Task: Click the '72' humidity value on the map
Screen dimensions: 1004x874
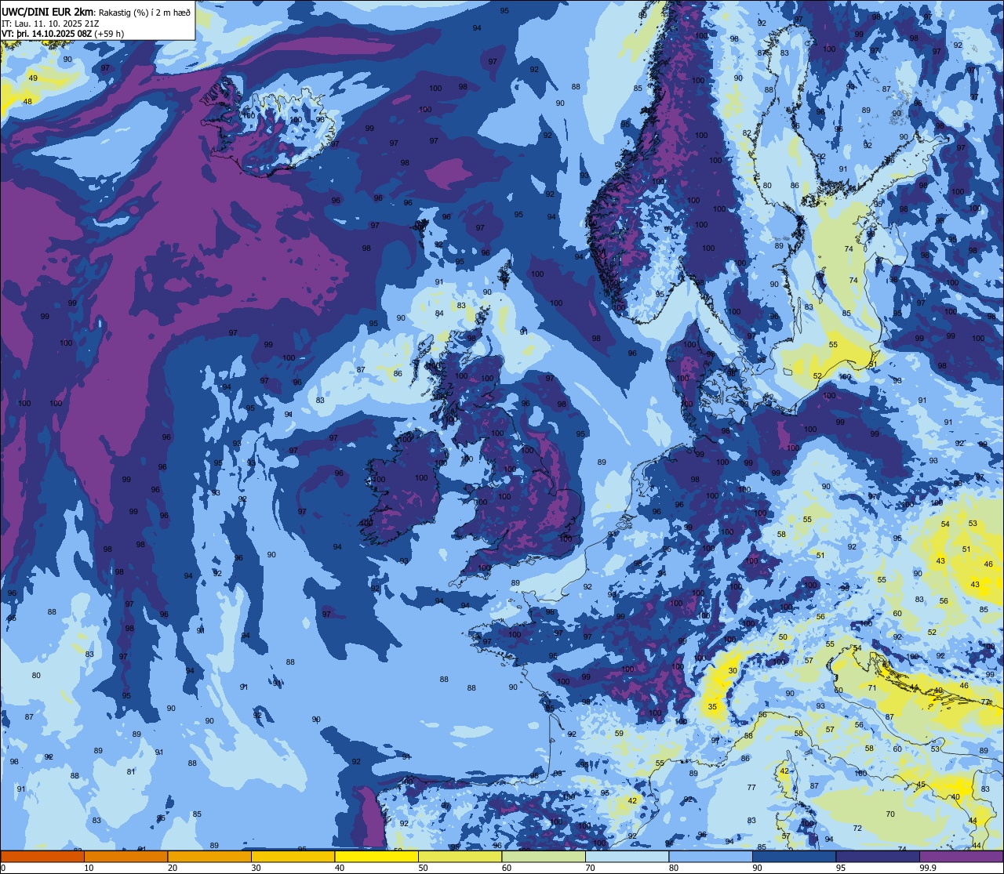Action: click(x=857, y=829)
